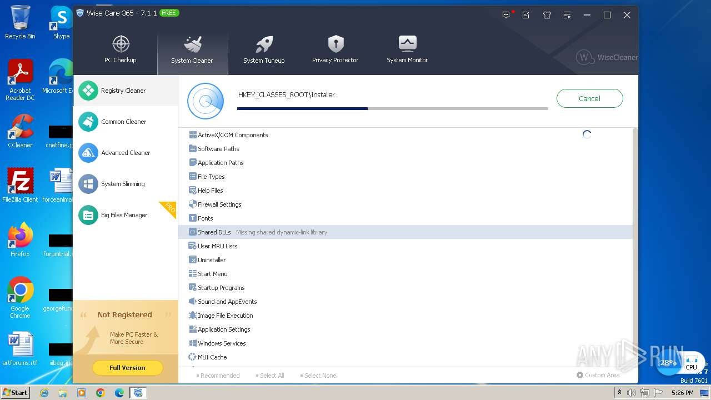This screenshot has width=711, height=400.
Task: Click the Application Settings icon
Action: 193,329
